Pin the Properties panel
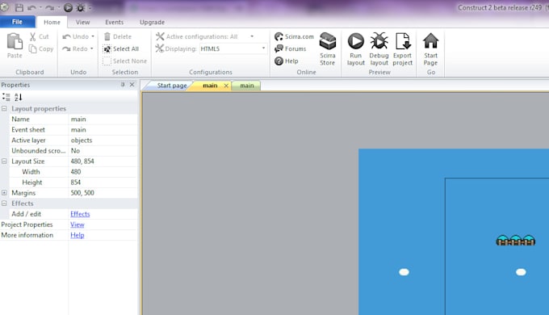This screenshot has width=549, height=315. (x=123, y=85)
